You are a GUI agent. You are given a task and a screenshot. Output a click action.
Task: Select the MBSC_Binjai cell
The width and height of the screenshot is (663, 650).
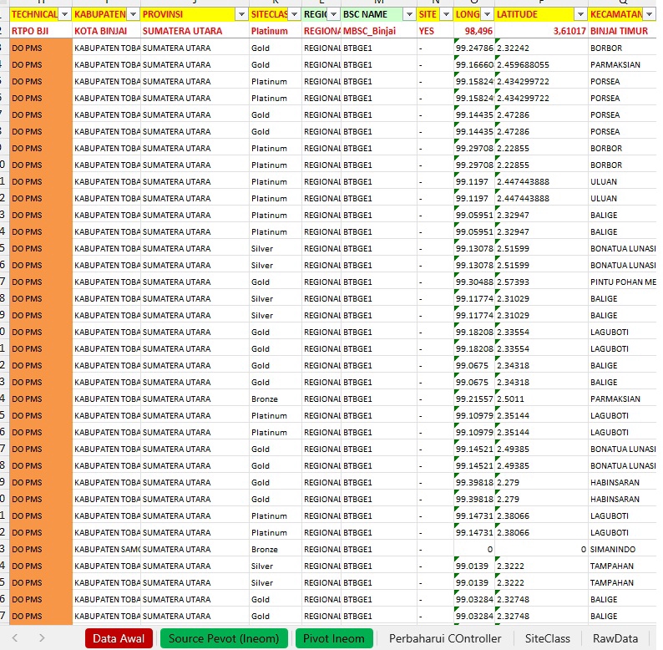tap(379, 31)
